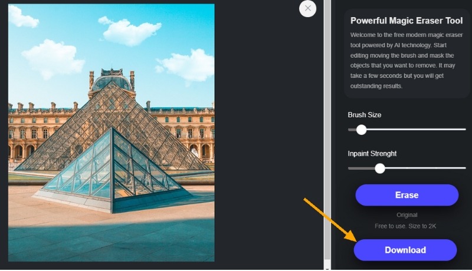Click the Erase button

click(407, 195)
